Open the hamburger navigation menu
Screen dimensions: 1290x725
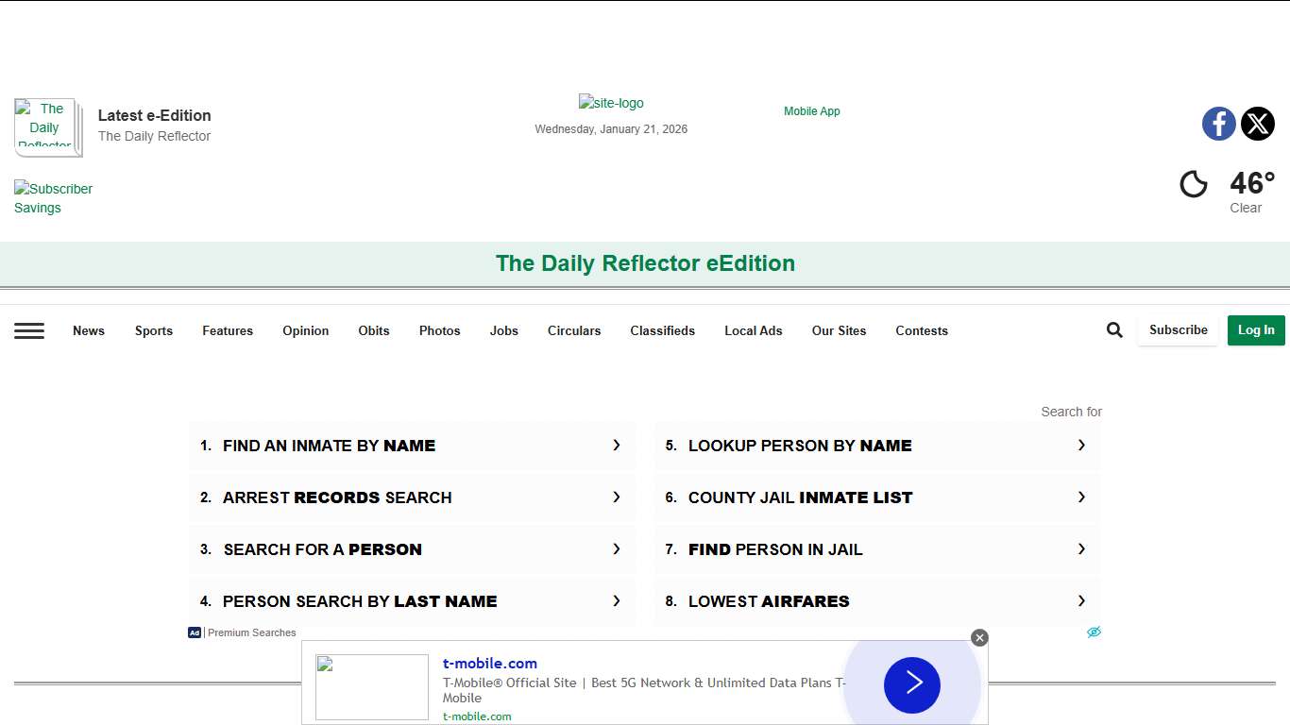29,330
